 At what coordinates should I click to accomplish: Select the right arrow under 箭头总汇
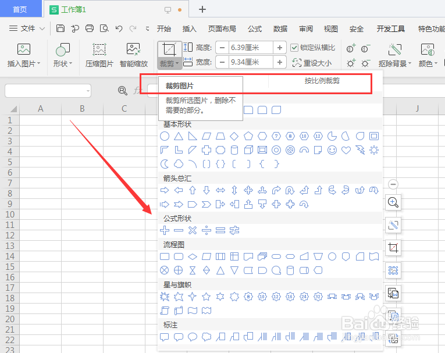(165, 190)
